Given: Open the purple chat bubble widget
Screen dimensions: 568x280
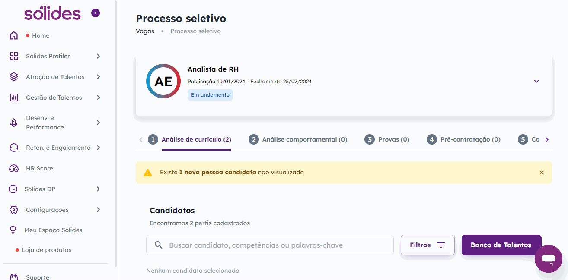Looking at the screenshot, I should [x=549, y=259].
